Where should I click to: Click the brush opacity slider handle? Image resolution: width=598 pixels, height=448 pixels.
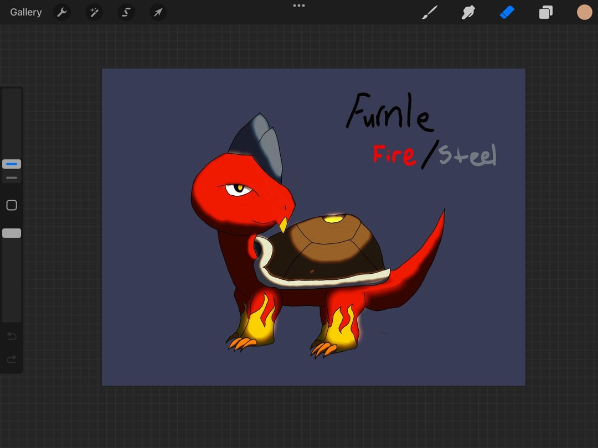click(x=12, y=233)
